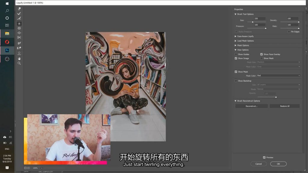Select the Forward Warp tool
The width and height of the screenshot is (308, 173).
click(x=19, y=9)
